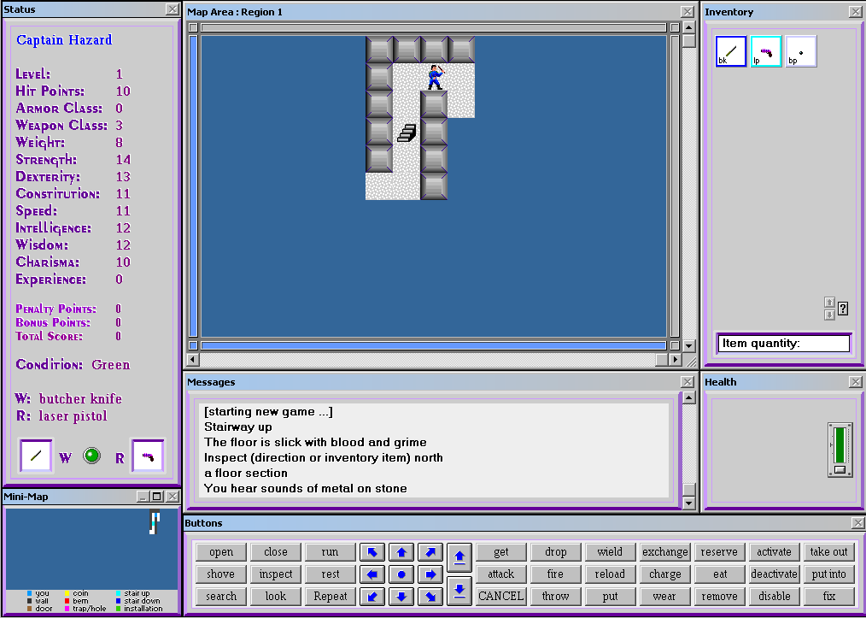Screen dimensions: 866x618
Task: Click the fire button
Action: click(x=556, y=574)
